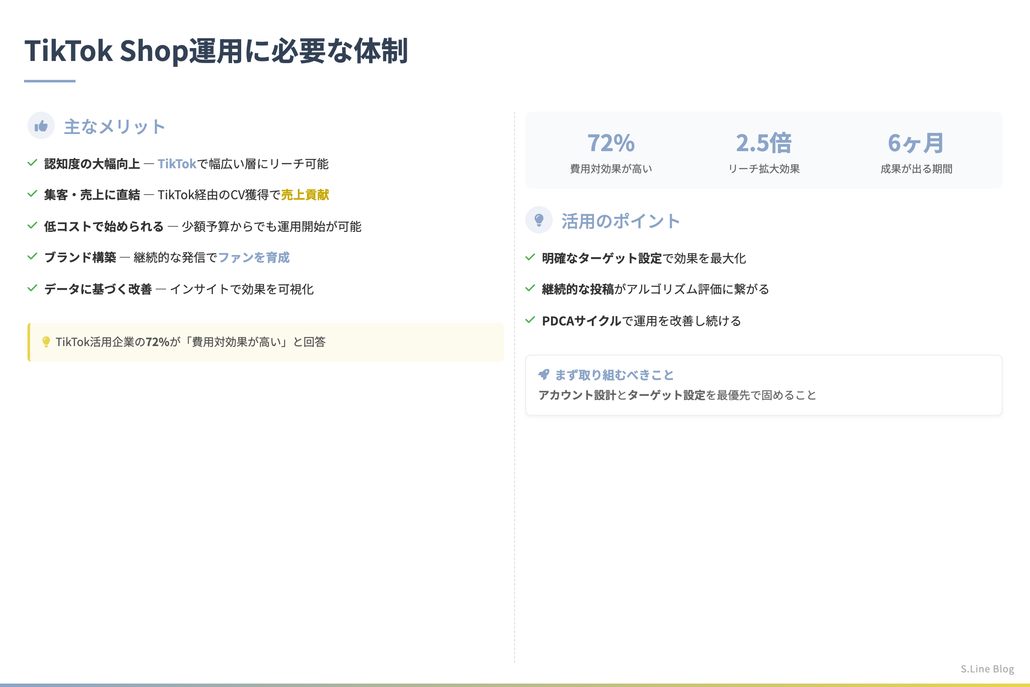Click the label リーチ拡大効果
Image resolution: width=1030 pixels, height=687 pixels.
tap(764, 169)
